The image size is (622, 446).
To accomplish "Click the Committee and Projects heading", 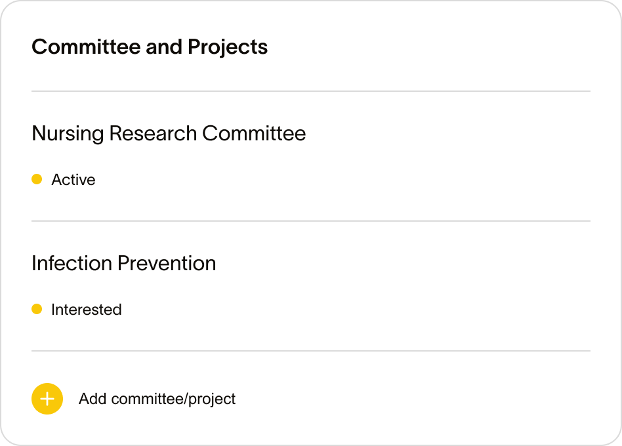I will pyautogui.click(x=150, y=47).
